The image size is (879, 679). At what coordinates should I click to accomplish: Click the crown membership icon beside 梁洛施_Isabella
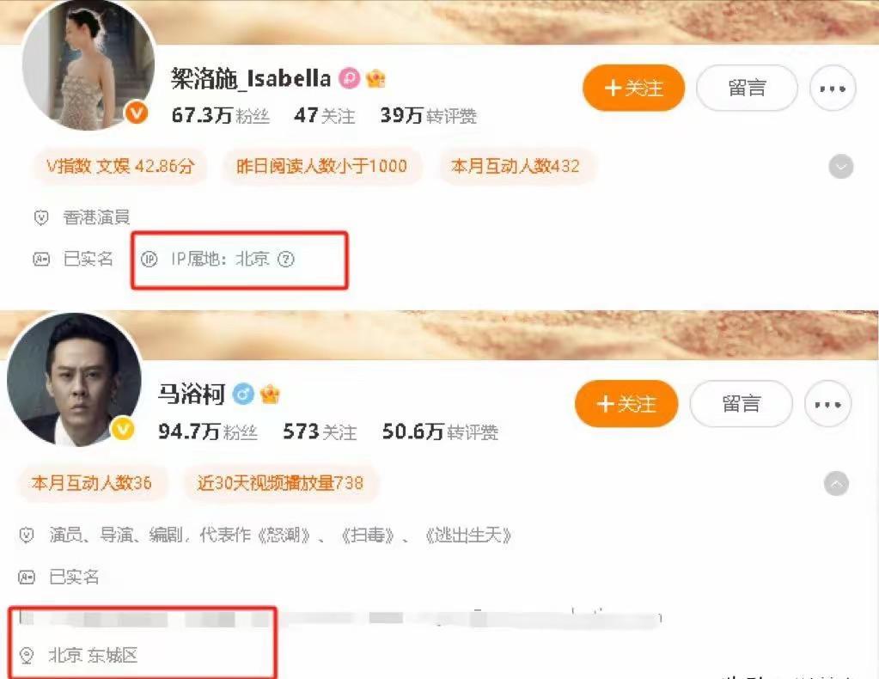(375, 78)
